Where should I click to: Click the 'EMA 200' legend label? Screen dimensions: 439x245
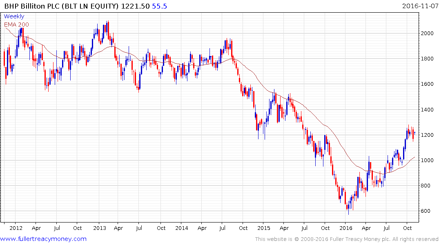(16, 24)
